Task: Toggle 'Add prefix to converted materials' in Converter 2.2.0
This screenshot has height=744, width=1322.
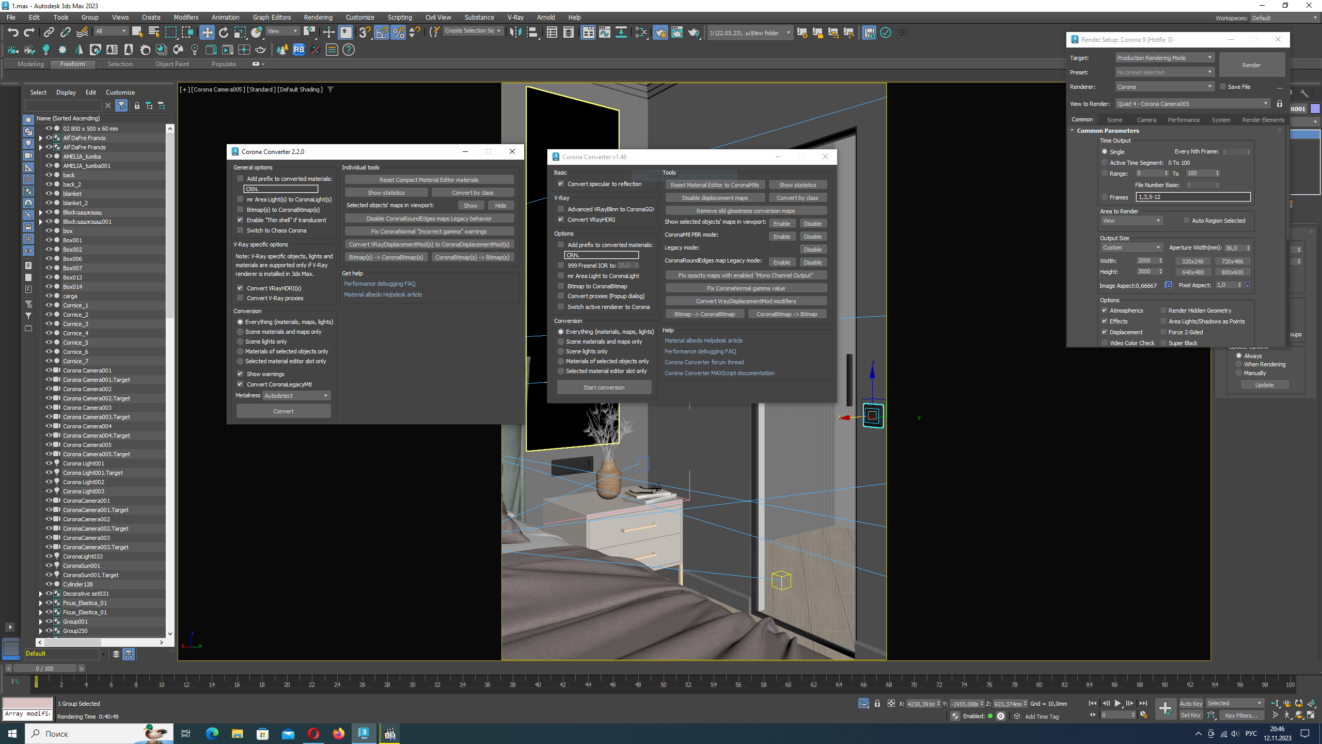Action: pos(240,179)
